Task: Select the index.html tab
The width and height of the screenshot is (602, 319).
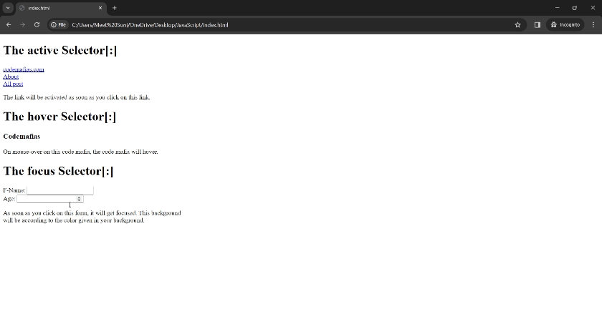Action: point(62,8)
